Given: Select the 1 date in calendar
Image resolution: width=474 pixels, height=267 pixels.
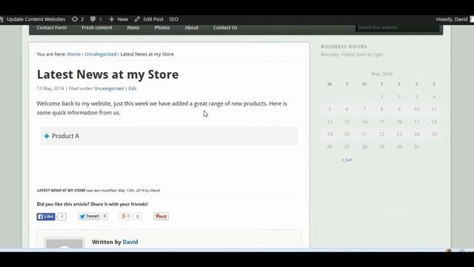Looking at the screenshot, I should (382, 97).
